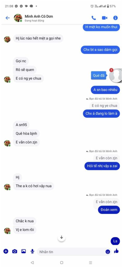
Task: Record a voice message with microphone
Action: [32, 251]
